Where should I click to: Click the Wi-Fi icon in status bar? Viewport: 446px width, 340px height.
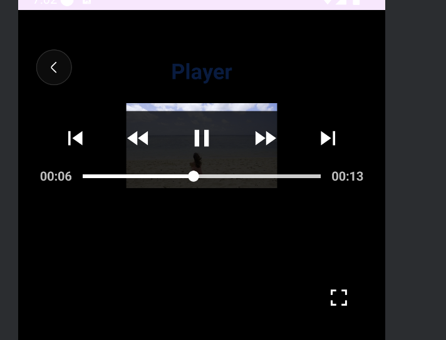[328, 2]
